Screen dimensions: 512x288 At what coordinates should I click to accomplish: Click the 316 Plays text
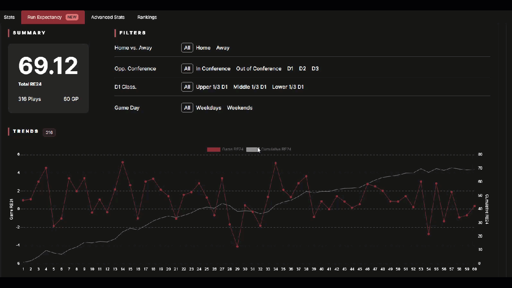(30, 99)
